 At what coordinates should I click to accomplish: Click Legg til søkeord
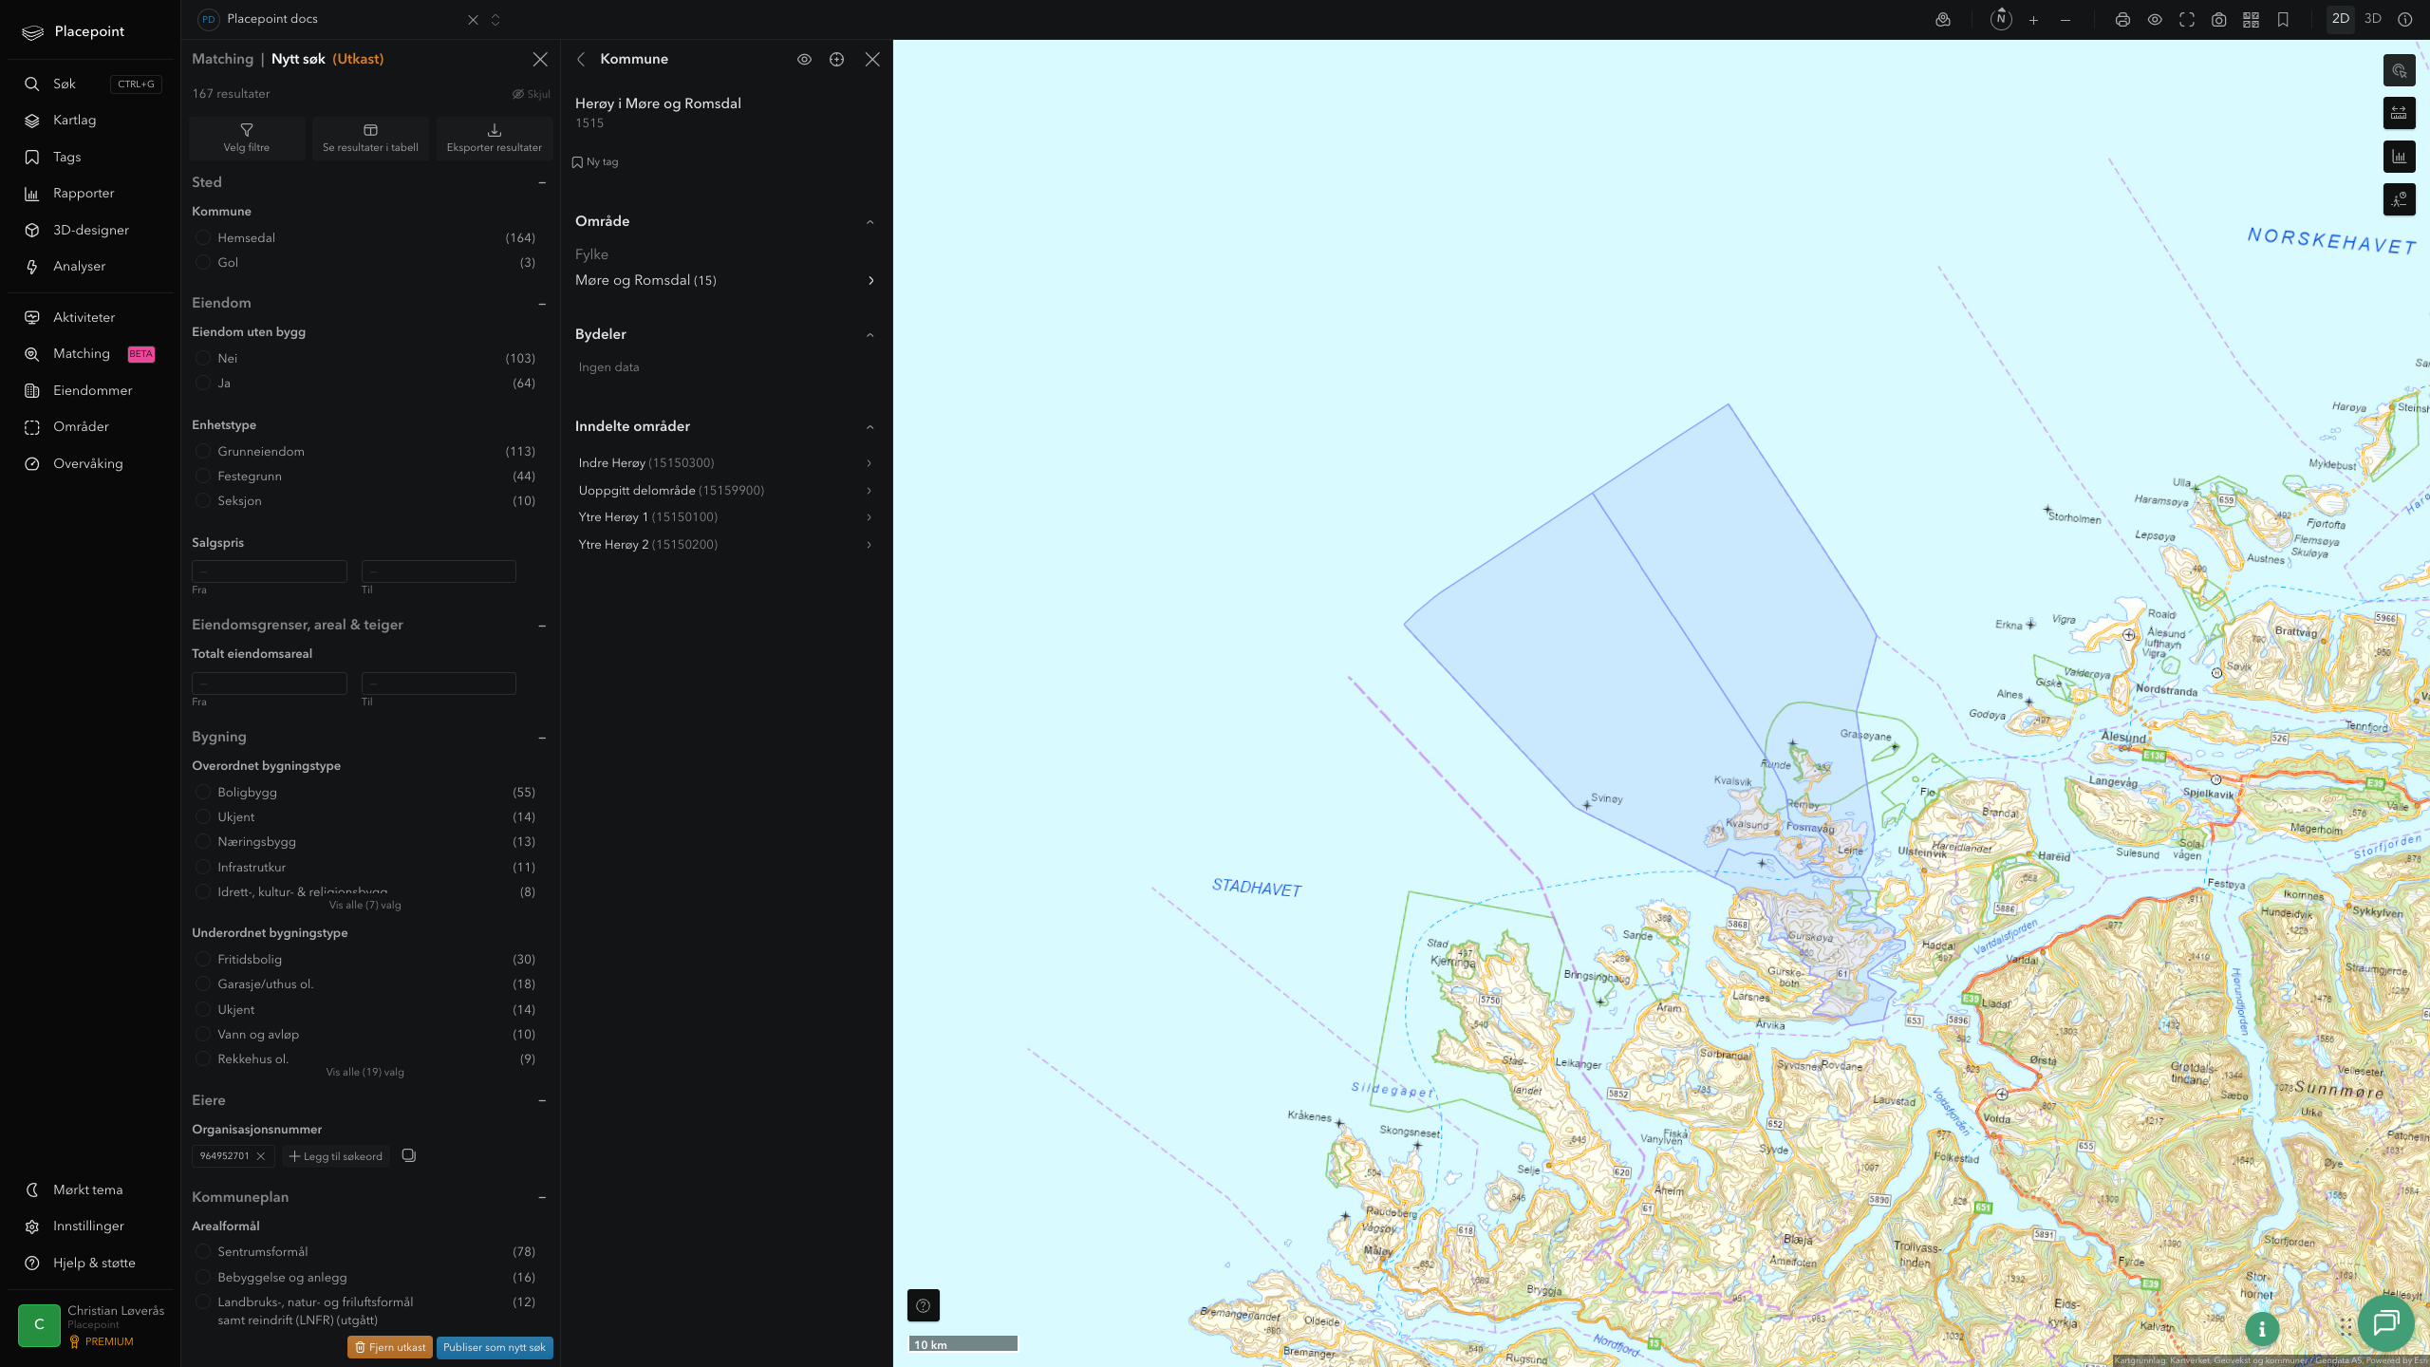[336, 1156]
